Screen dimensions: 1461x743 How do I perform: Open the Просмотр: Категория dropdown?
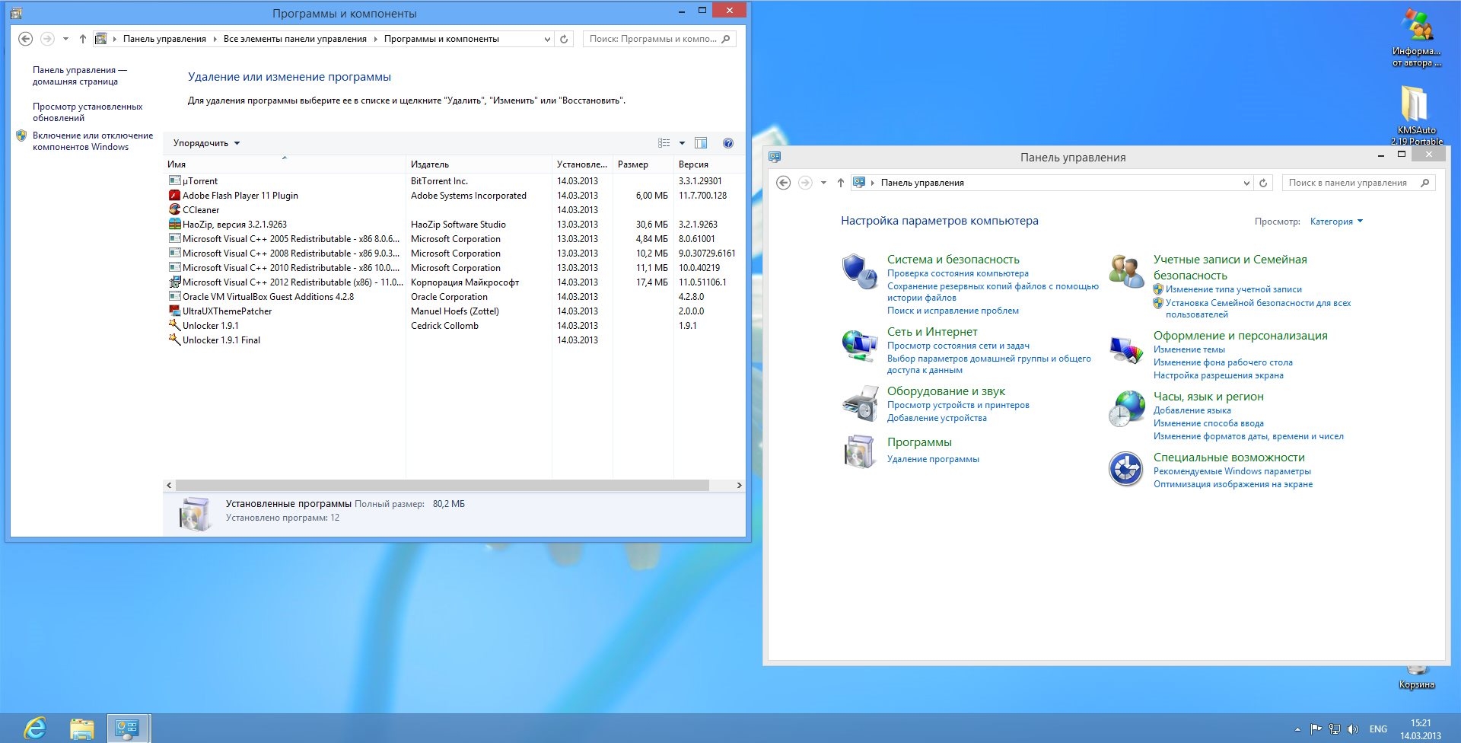[x=1336, y=222]
